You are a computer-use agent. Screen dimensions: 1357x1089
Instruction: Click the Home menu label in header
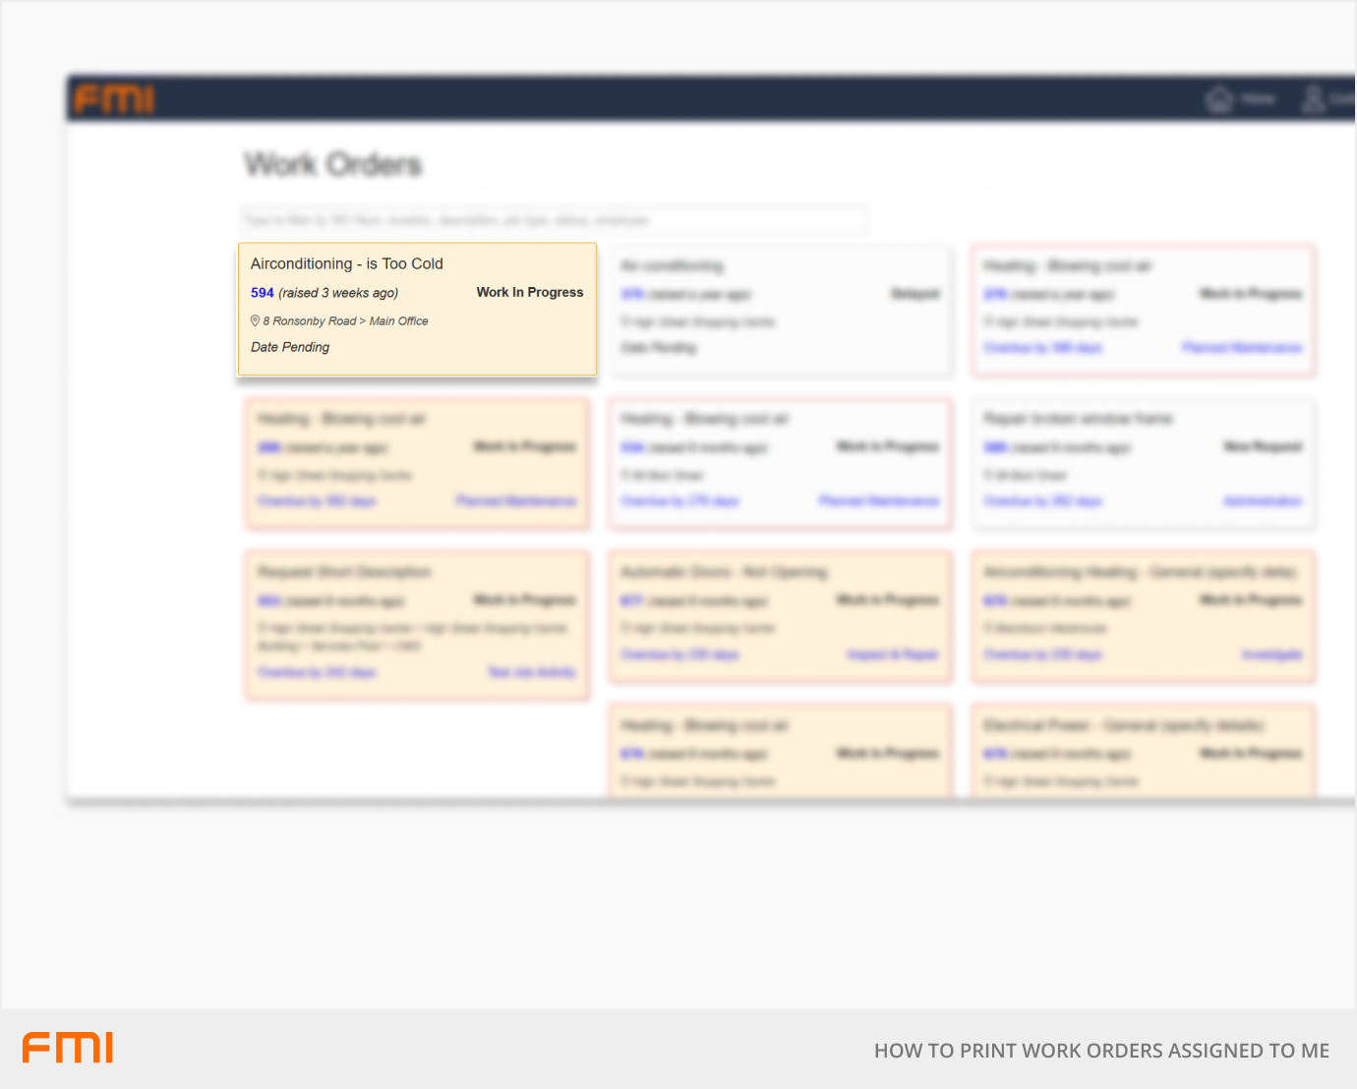tap(1258, 99)
